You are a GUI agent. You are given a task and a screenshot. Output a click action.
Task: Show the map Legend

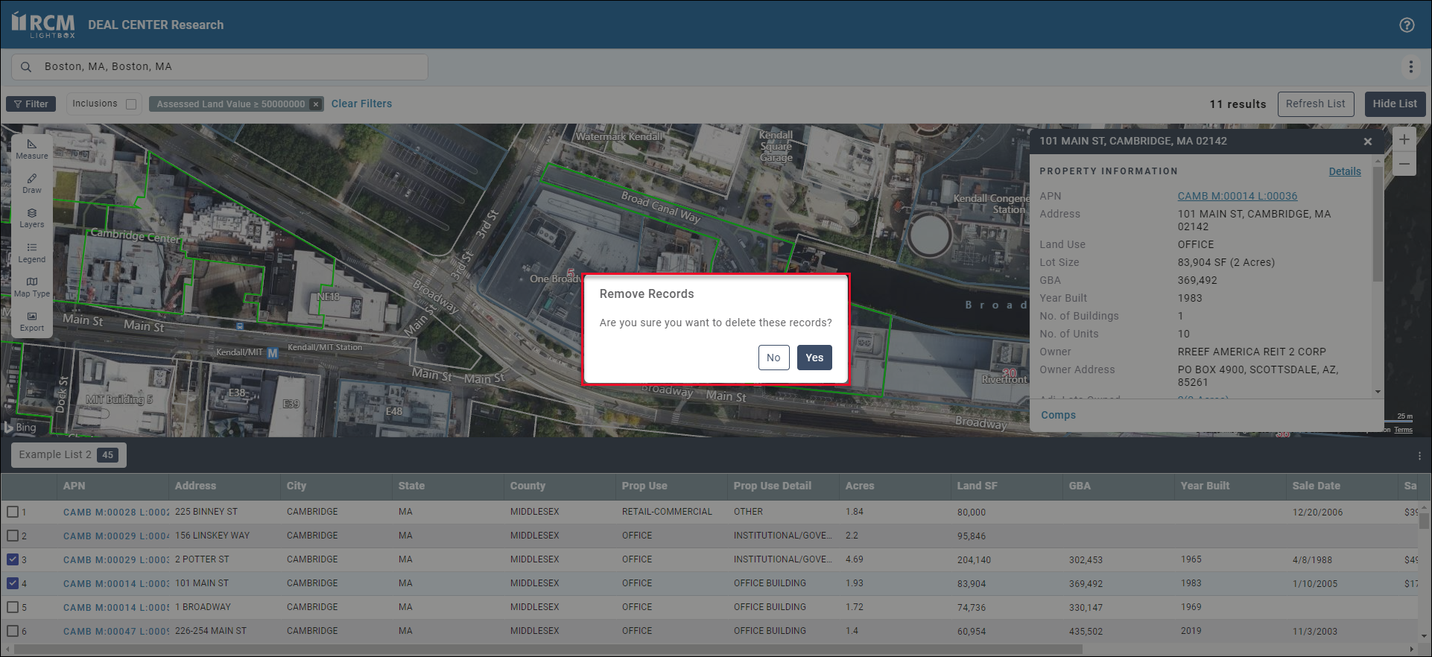point(31,253)
